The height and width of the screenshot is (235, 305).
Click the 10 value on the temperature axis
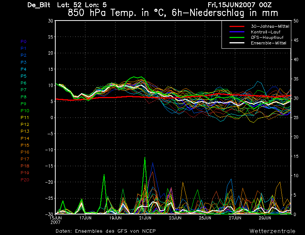tap(51, 85)
